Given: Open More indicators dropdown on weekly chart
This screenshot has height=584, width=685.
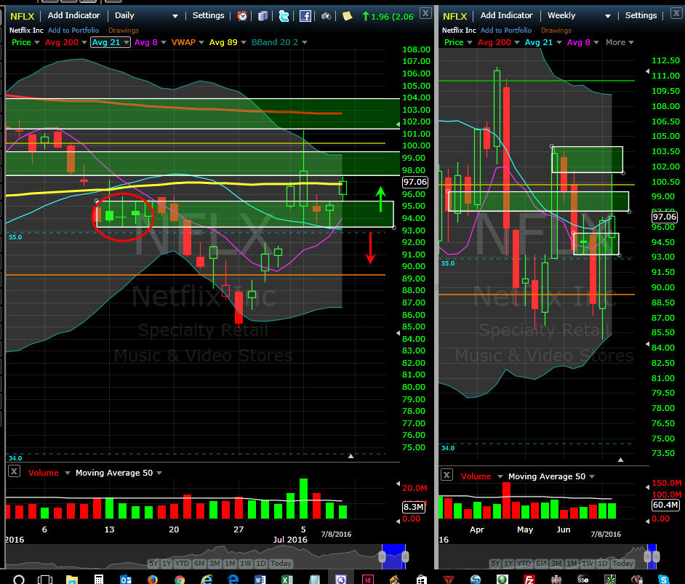Looking at the screenshot, I should coord(620,42).
